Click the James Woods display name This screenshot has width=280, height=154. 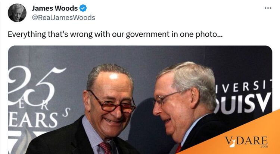55,8
